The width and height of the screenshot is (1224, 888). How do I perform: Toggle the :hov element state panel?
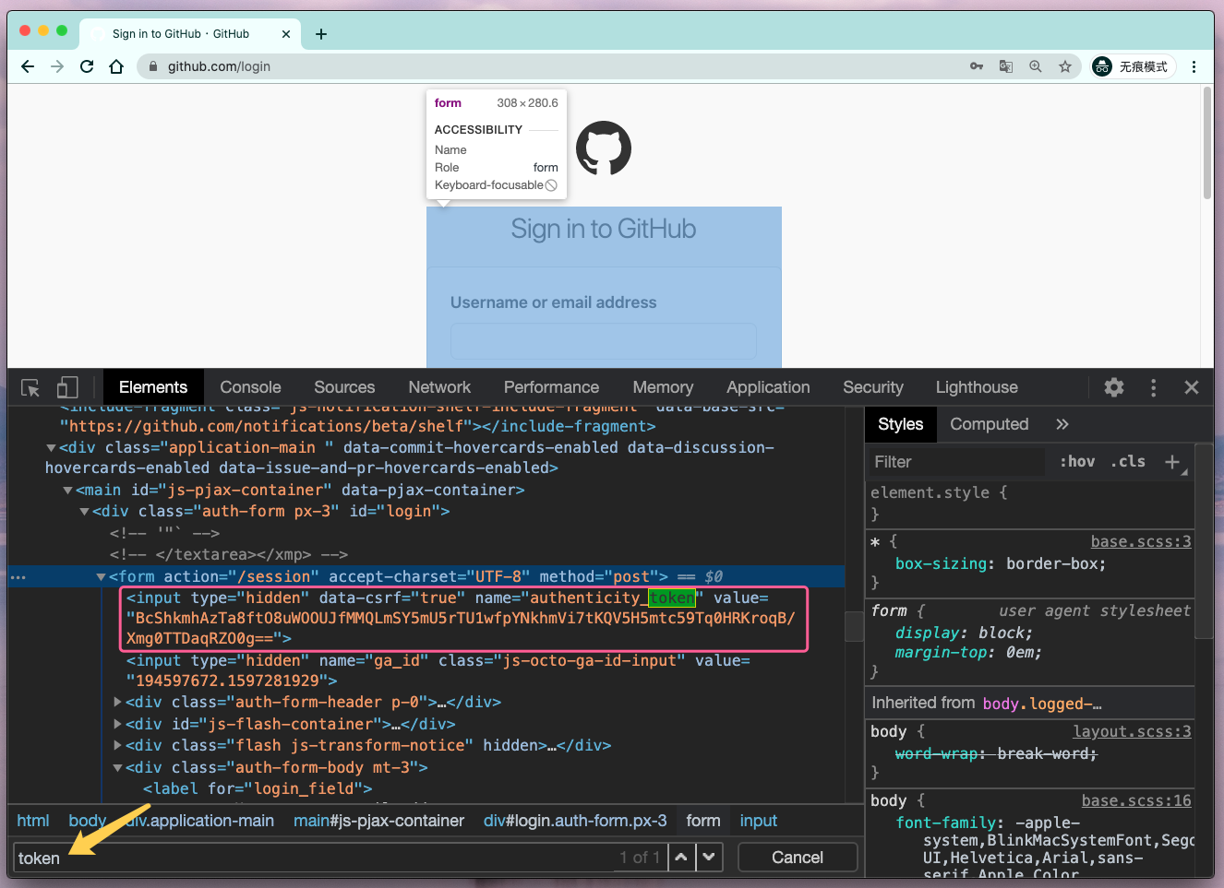click(x=1076, y=462)
